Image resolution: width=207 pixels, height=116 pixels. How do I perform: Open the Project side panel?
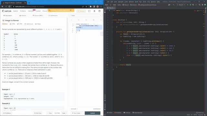click(x=105, y=10)
